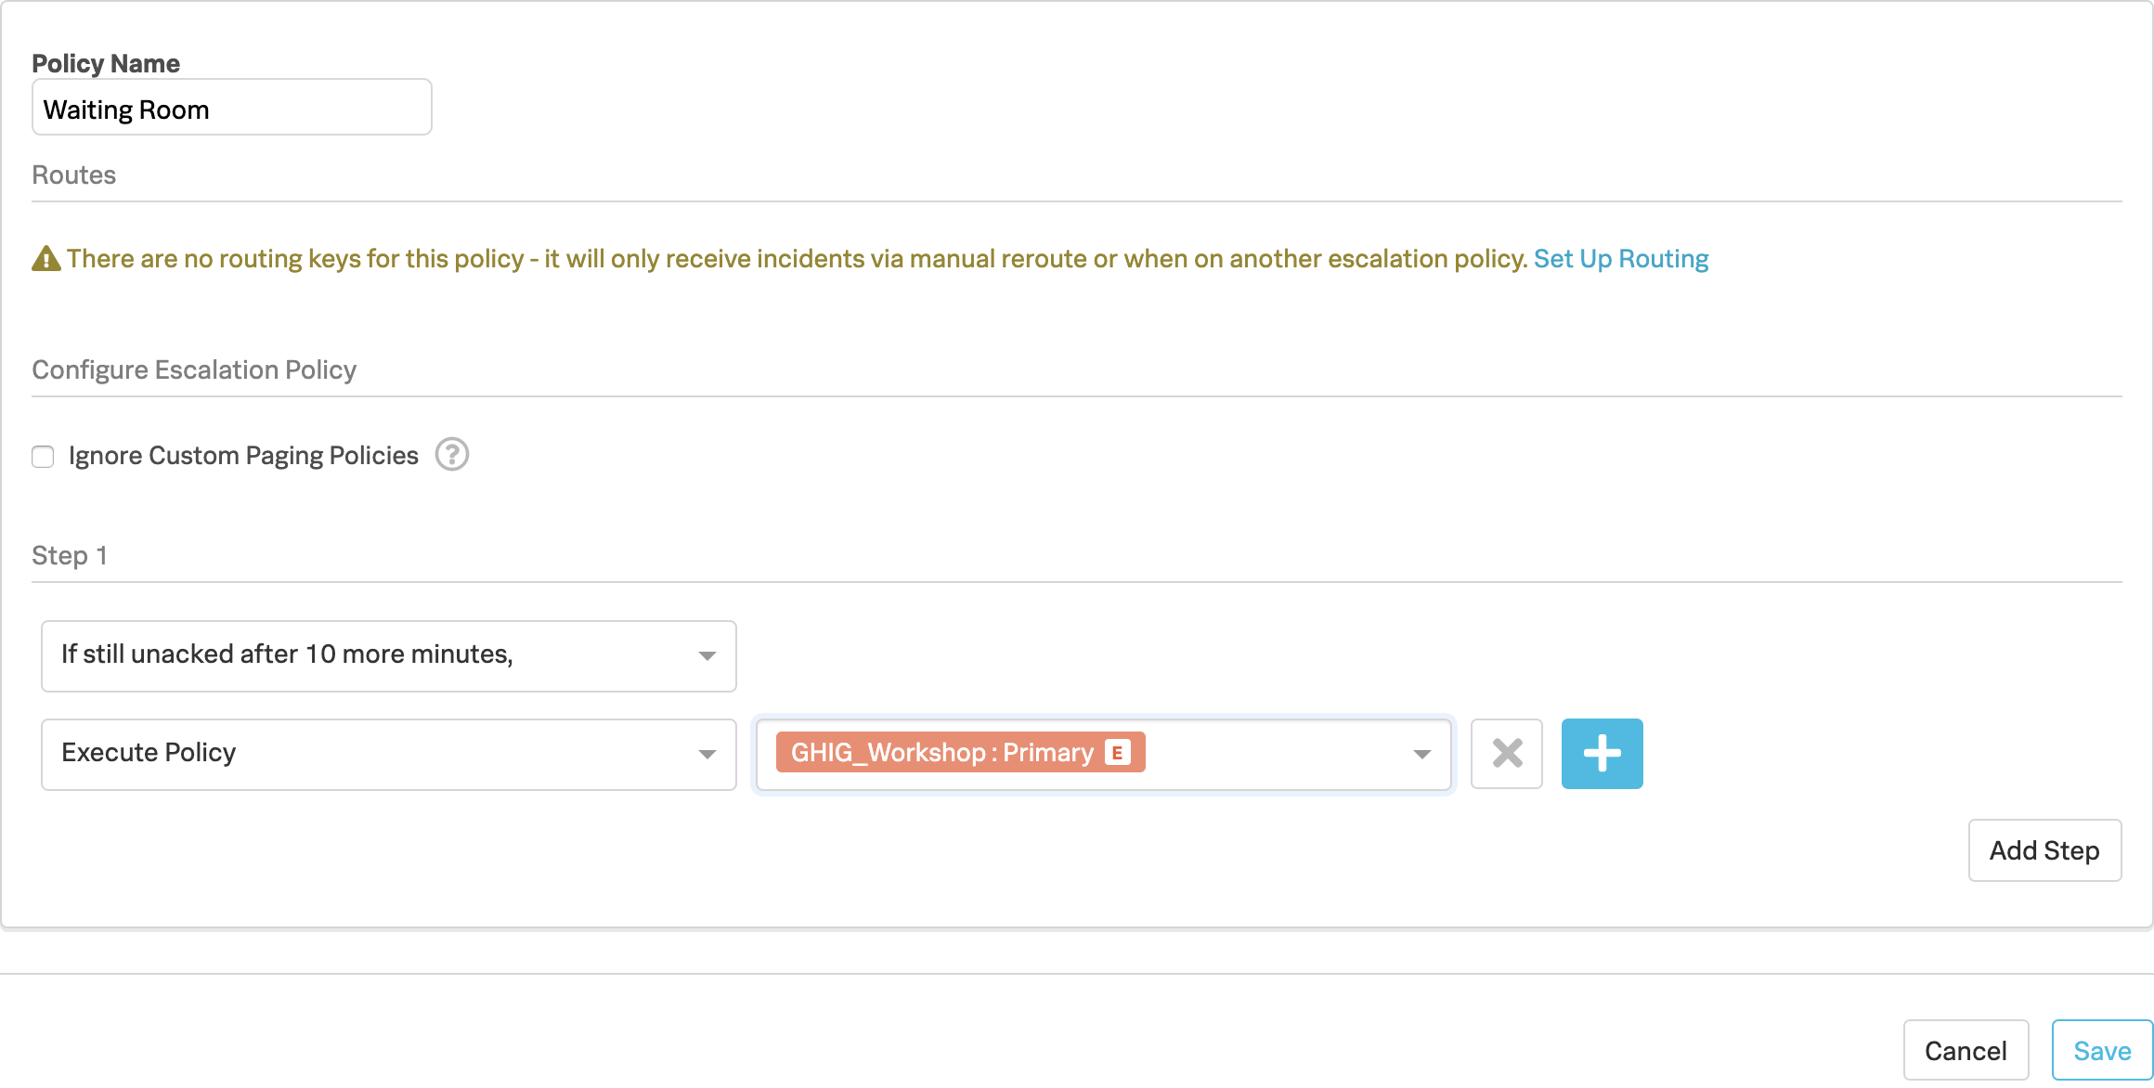Click the Step 1 section heading
The height and width of the screenshot is (1088, 2154).
70,556
